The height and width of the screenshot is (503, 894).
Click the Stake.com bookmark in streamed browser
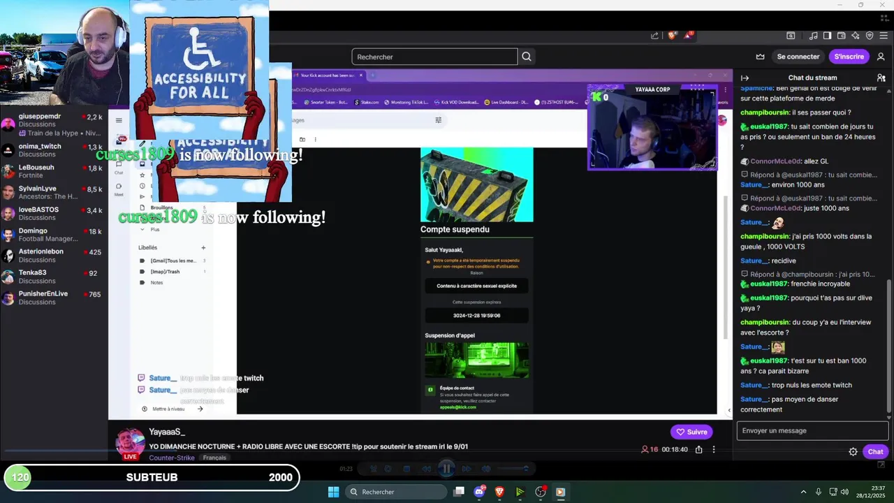367,102
